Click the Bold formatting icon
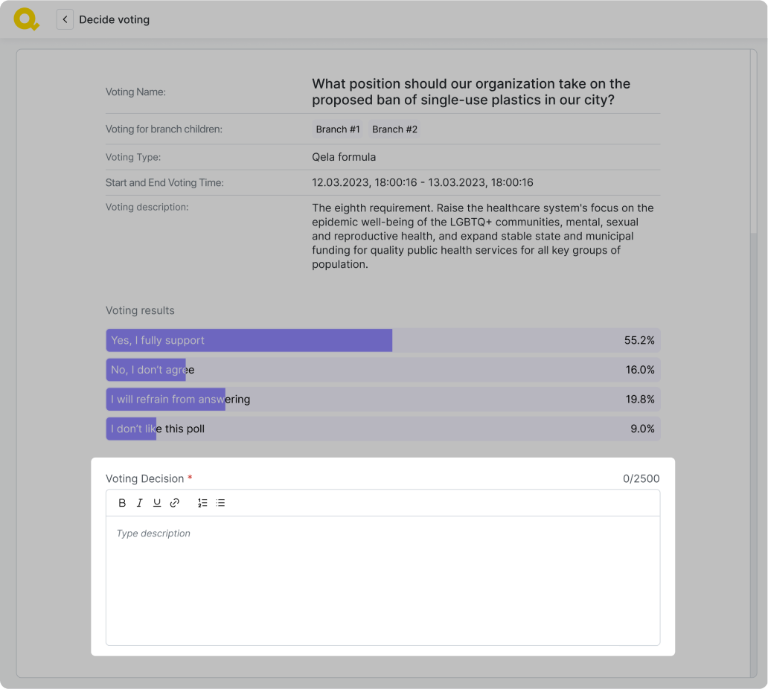 122,503
